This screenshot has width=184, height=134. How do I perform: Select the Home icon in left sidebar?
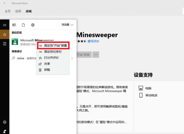tap(5, 34)
